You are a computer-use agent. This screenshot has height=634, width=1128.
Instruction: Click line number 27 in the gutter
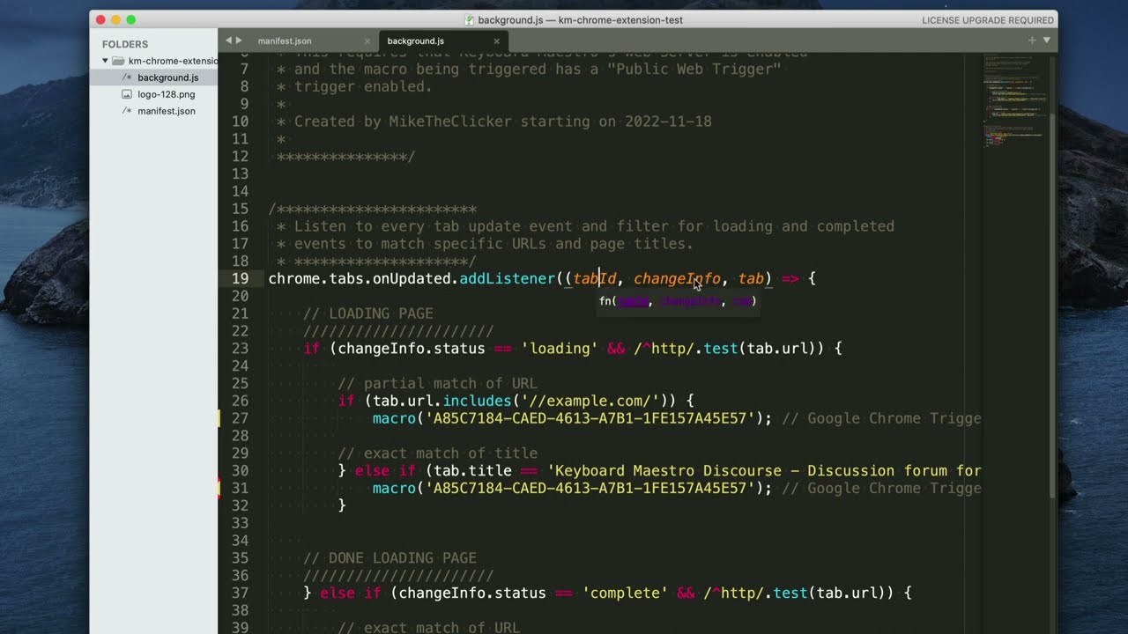pos(240,418)
